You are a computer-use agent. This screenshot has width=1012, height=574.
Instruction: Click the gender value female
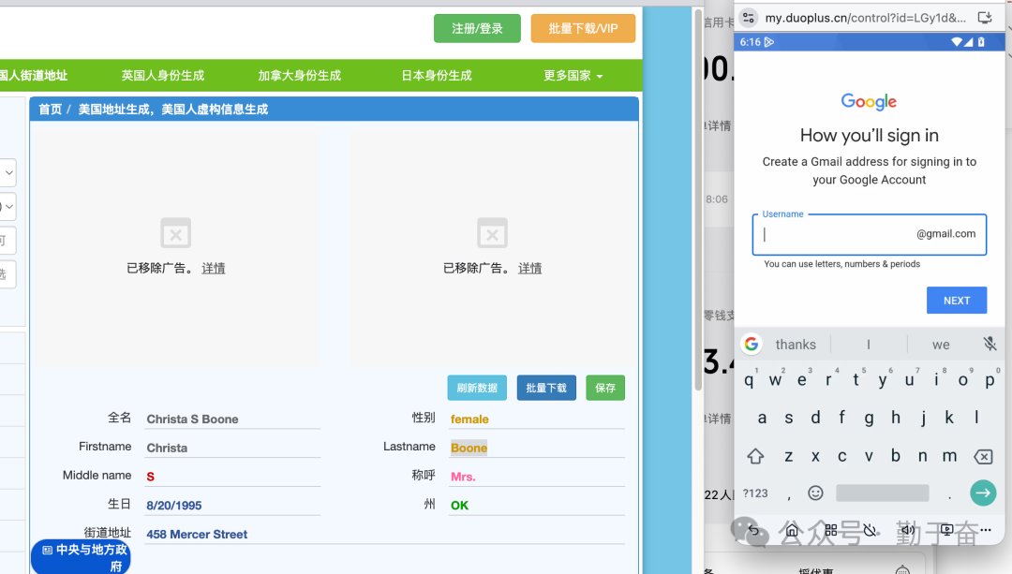click(x=469, y=419)
